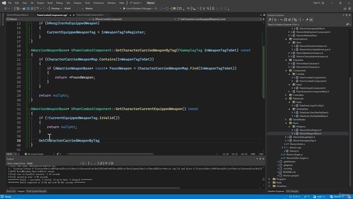Screen dimensions: 353x199
Task: Expand the Visualizers folder in Solution Explorer
Action: 269,186
